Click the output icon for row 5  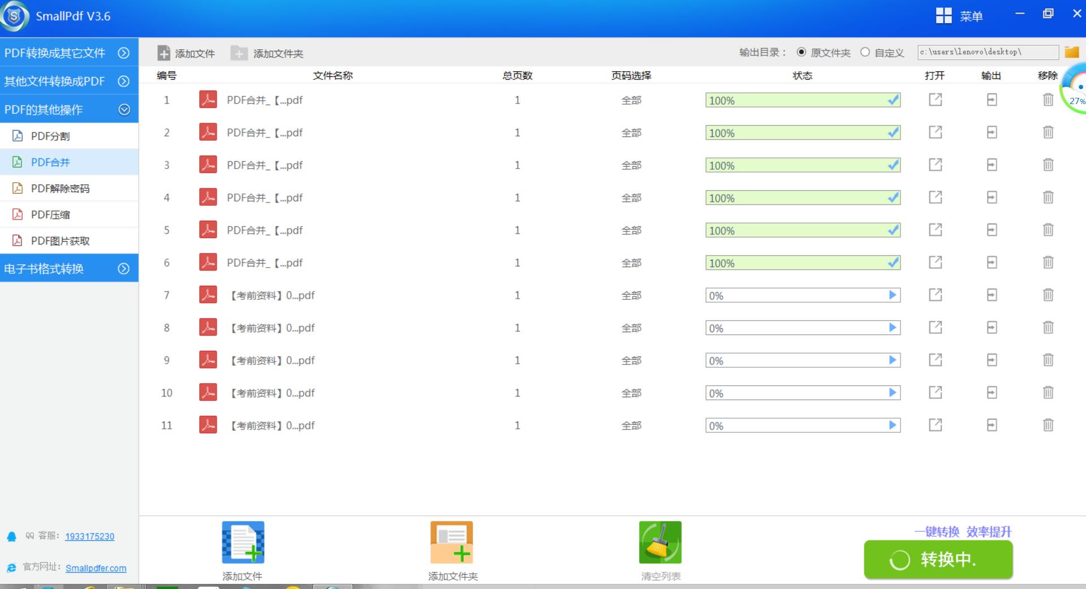[x=992, y=230]
